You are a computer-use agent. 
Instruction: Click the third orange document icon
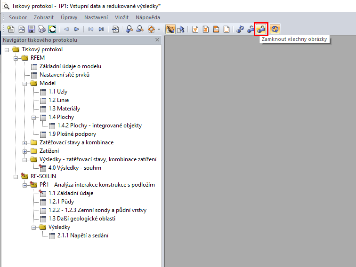click(x=216, y=29)
